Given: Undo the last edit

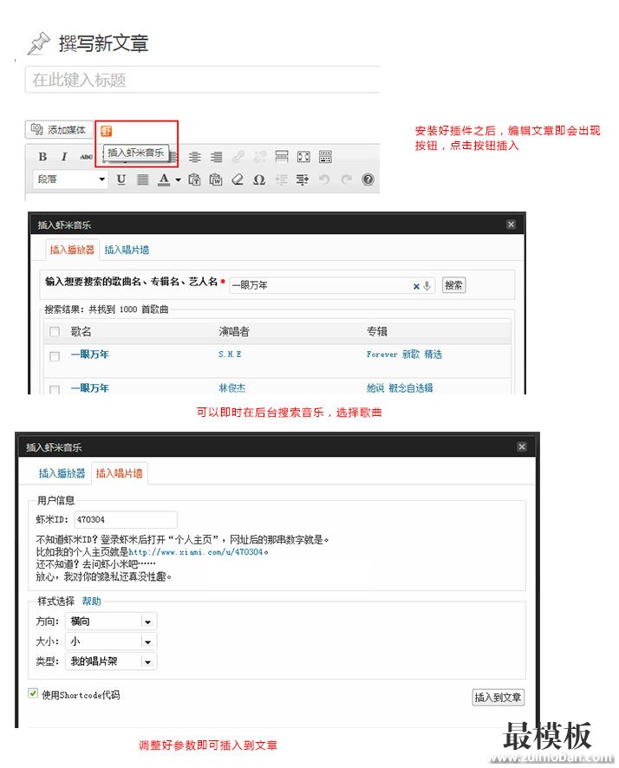Looking at the screenshot, I should point(324,179).
